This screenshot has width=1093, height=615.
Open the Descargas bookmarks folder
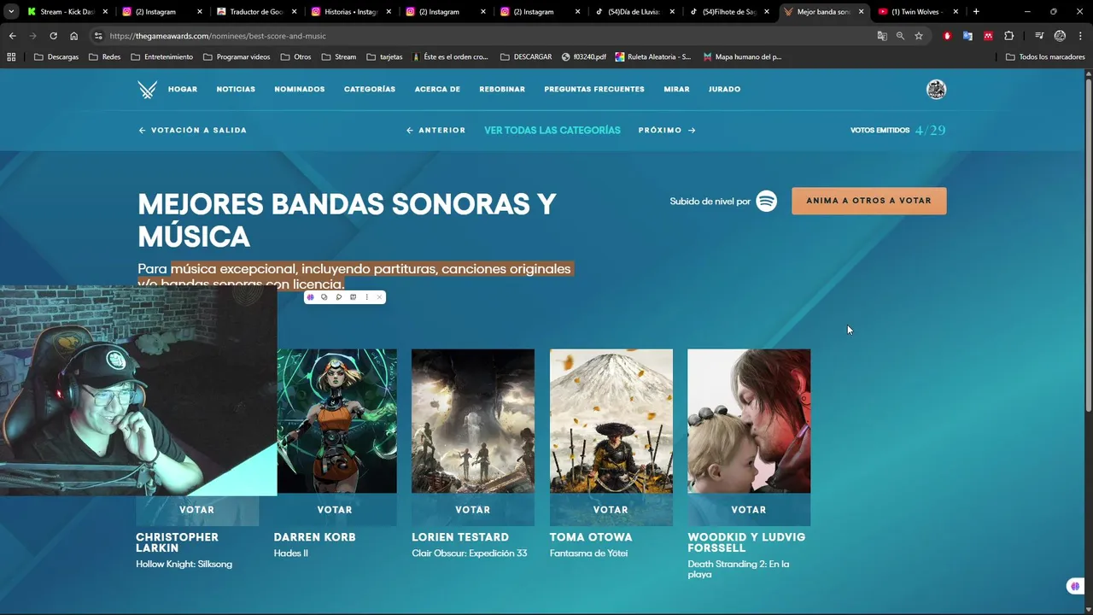[x=56, y=57]
